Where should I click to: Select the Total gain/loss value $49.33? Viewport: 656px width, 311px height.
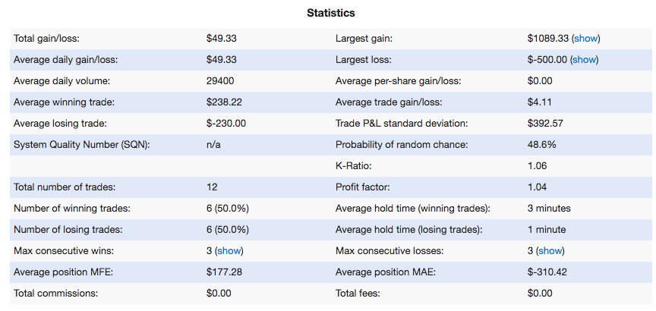pos(221,39)
